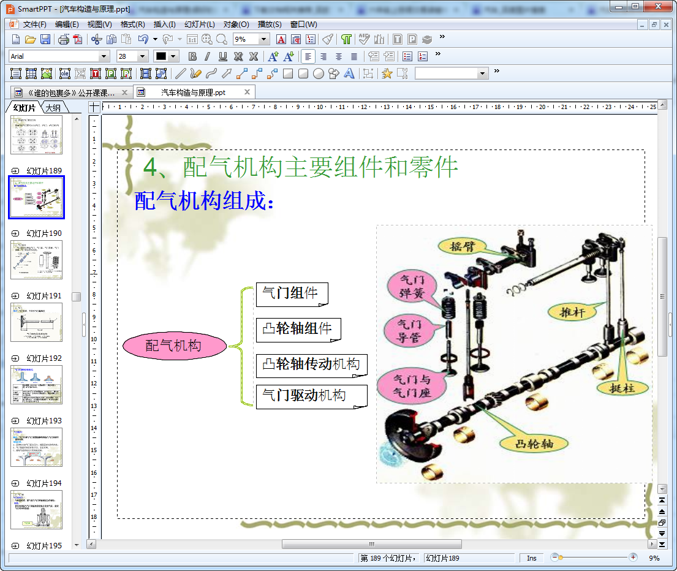The image size is (677, 571).
Task: Insert TextArt with the A icon
Action: click(x=349, y=74)
